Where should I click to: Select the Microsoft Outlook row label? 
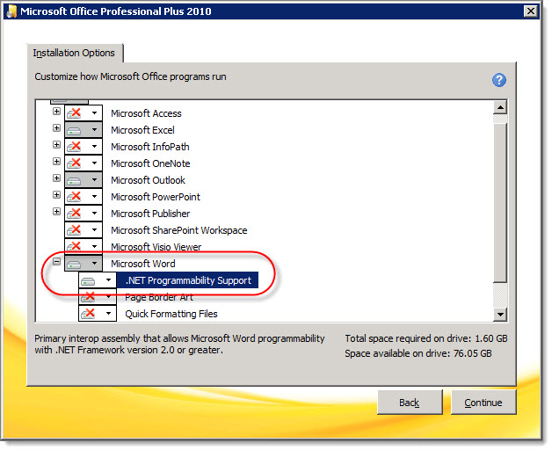148,180
